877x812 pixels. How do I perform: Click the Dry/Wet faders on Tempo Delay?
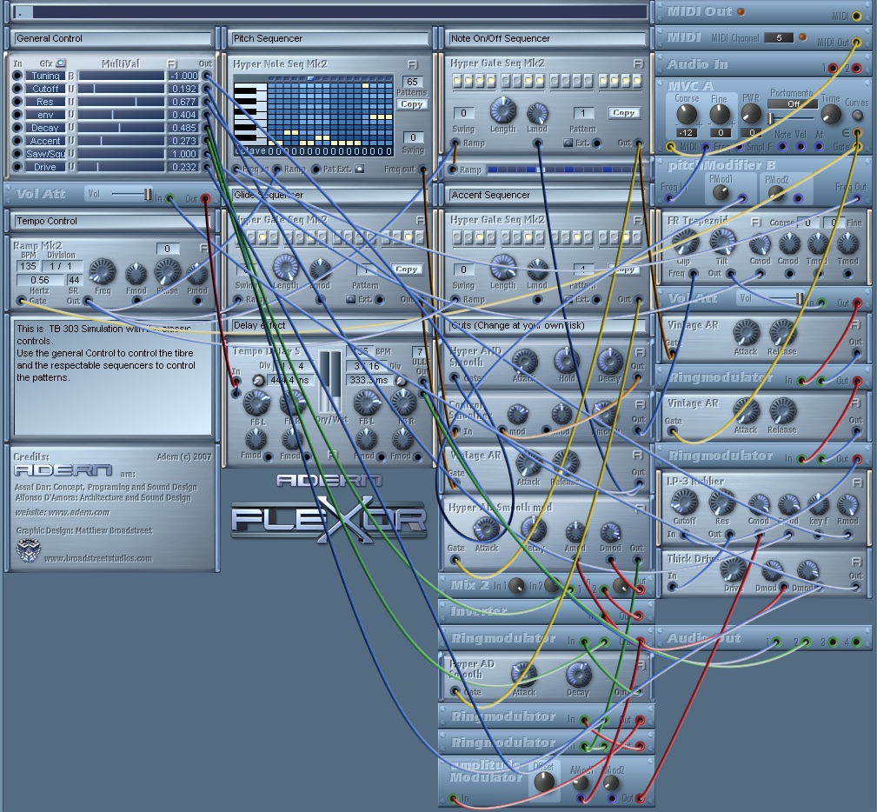pyautogui.click(x=330, y=382)
